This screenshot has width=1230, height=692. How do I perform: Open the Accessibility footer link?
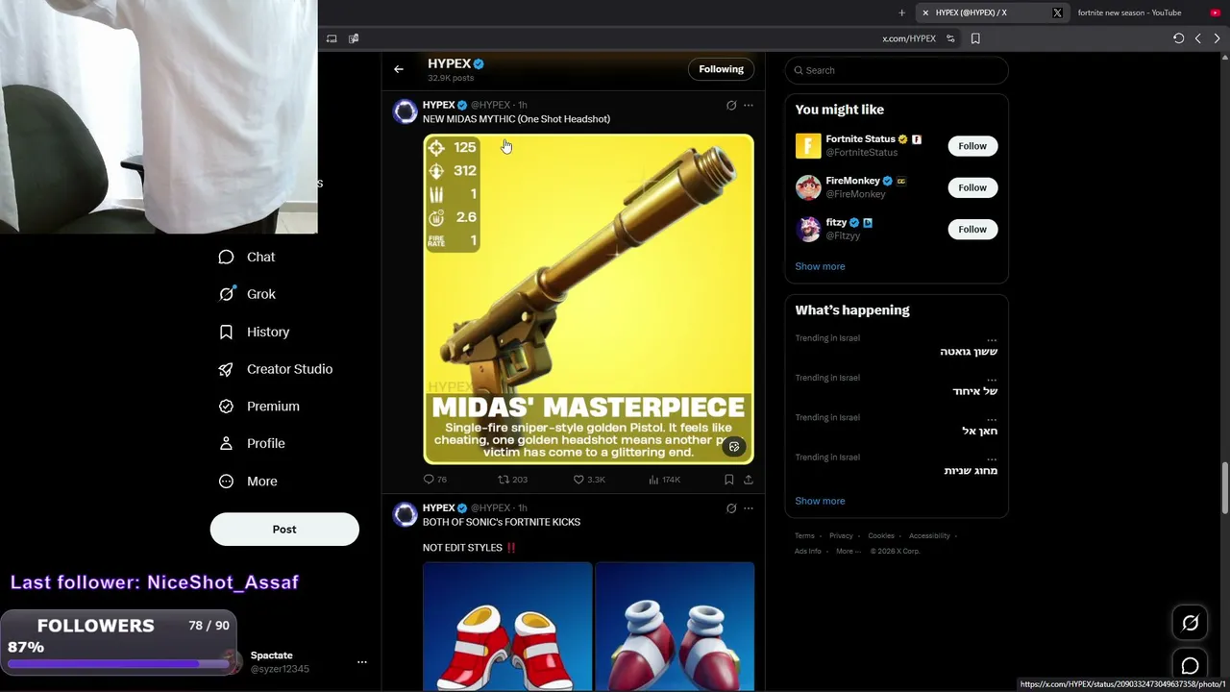click(929, 535)
